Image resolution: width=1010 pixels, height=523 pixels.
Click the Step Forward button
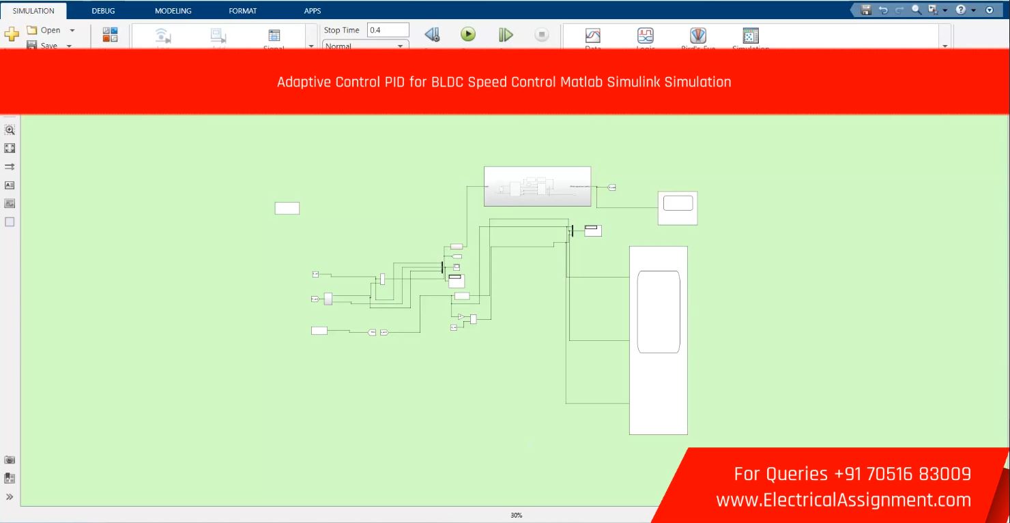pos(505,35)
